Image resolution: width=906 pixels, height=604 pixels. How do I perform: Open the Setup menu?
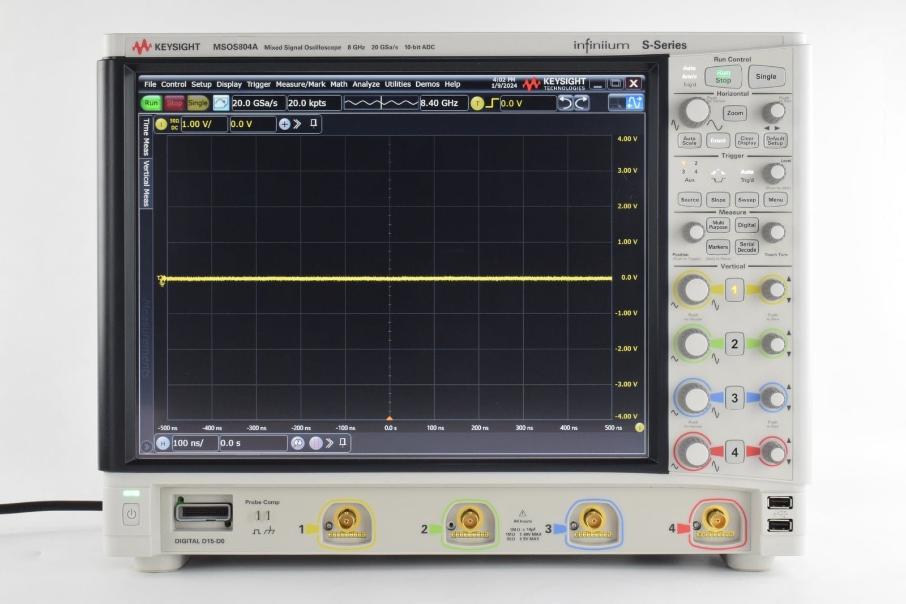pos(201,84)
